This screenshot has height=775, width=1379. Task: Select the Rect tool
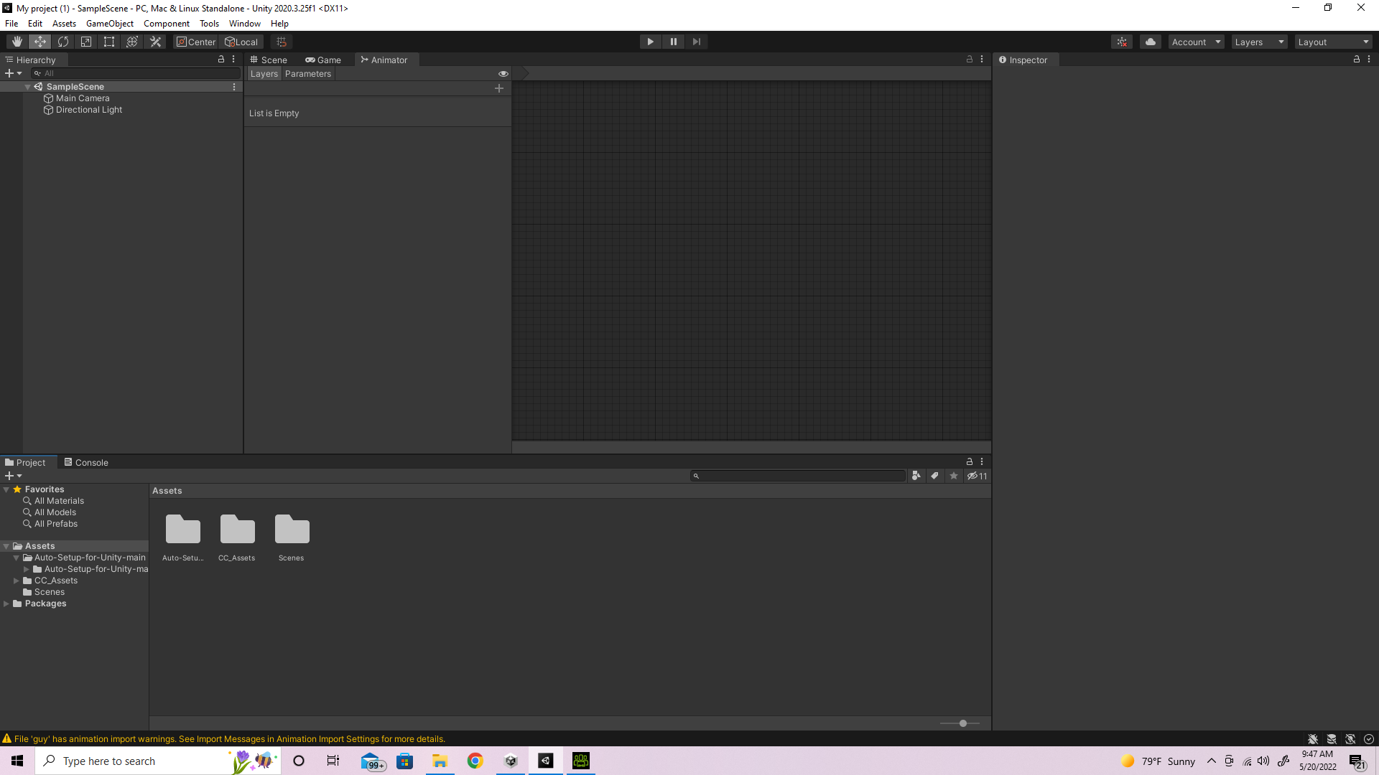[x=109, y=42]
